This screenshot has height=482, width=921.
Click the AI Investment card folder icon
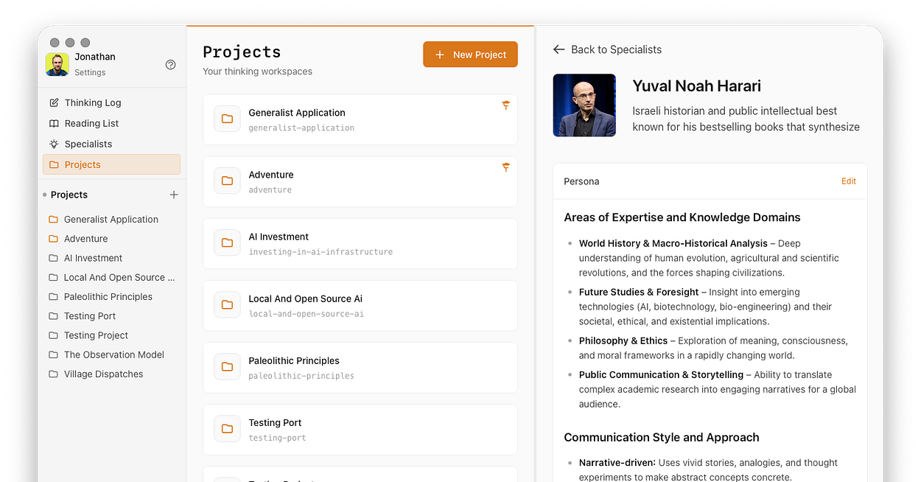pyautogui.click(x=227, y=242)
